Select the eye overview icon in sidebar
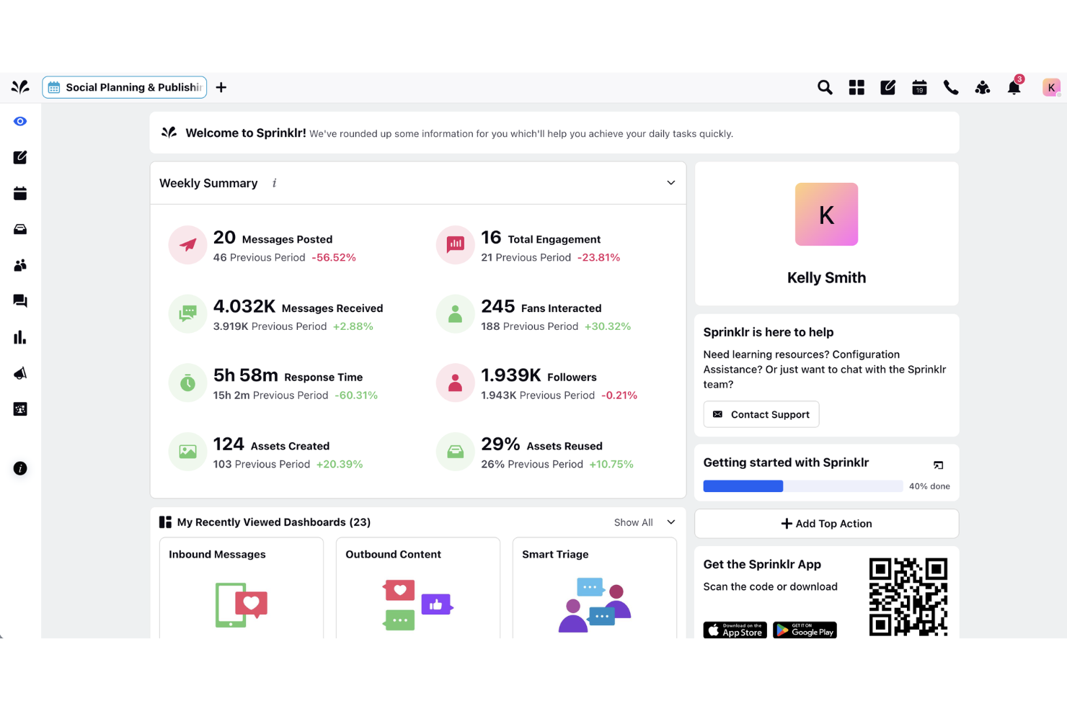 (20, 121)
